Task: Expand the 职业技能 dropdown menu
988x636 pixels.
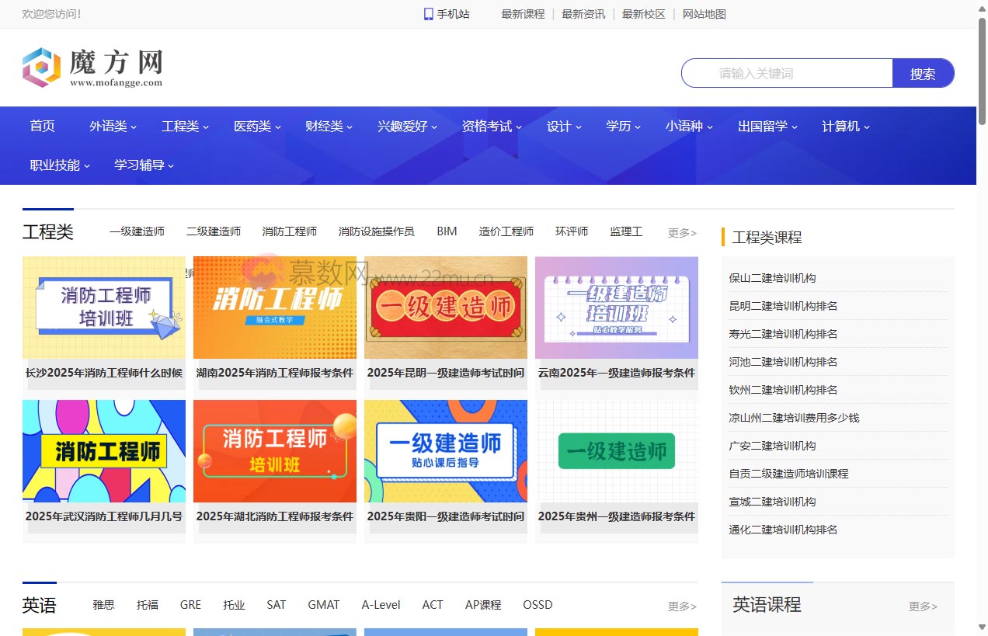Action: pyautogui.click(x=59, y=165)
